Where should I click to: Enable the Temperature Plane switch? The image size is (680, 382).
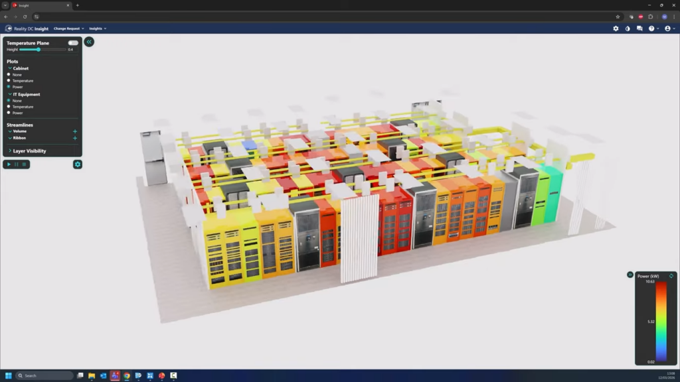click(x=73, y=43)
